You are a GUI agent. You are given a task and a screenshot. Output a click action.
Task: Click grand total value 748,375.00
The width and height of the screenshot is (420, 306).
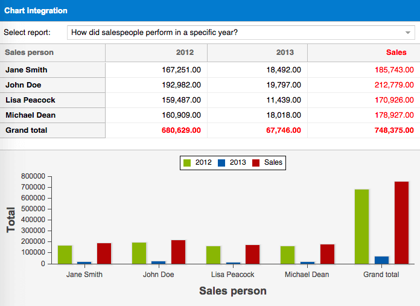click(x=394, y=130)
